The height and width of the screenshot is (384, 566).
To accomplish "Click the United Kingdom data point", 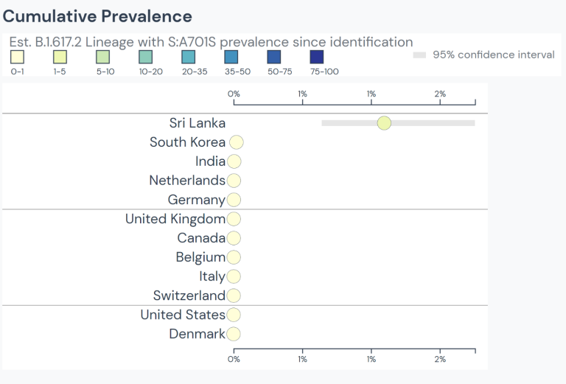I will click(x=234, y=219).
